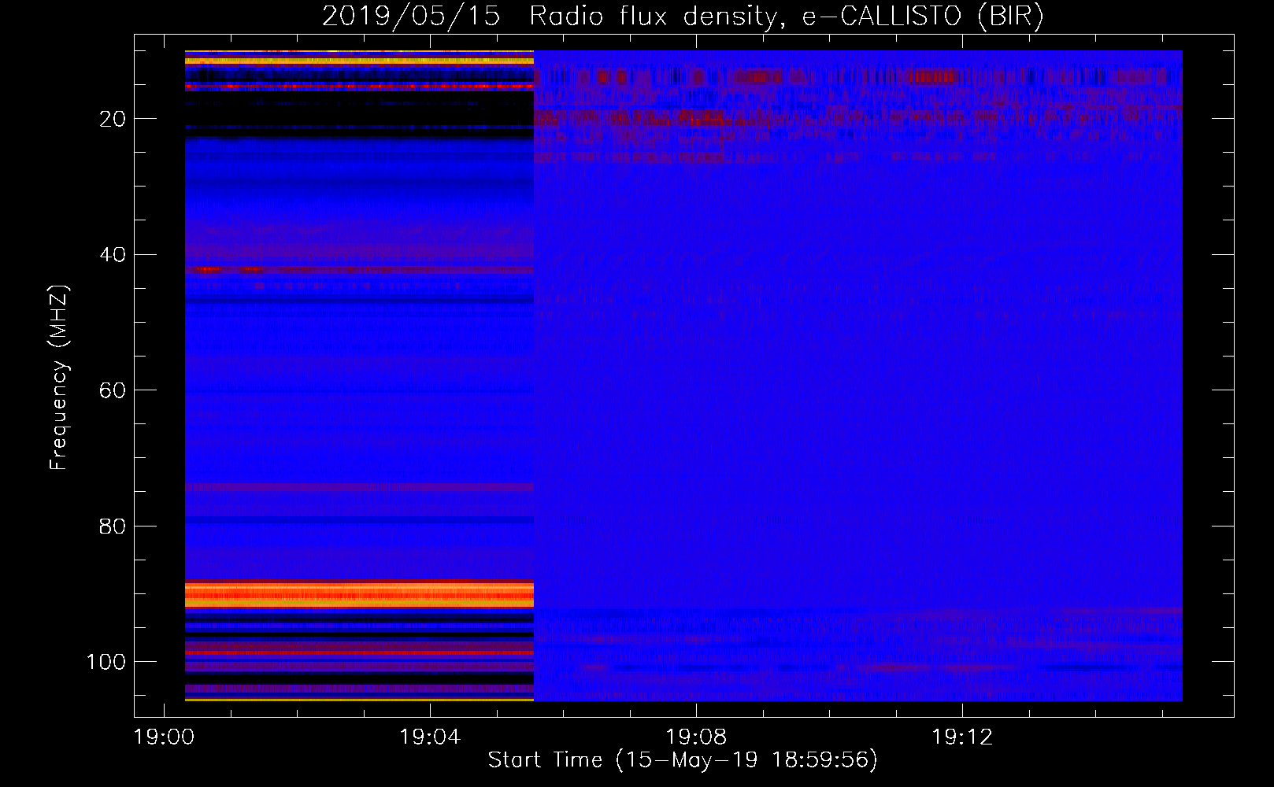Click the 'Frequency (MHZ)' axis label
The height and width of the screenshot is (787, 1274).
click(x=59, y=378)
